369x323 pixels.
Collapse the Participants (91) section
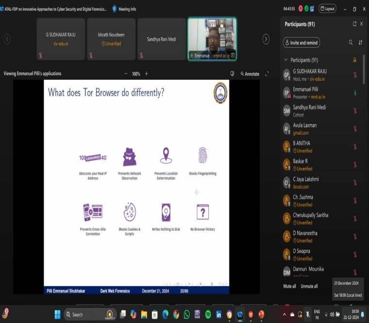click(x=286, y=60)
